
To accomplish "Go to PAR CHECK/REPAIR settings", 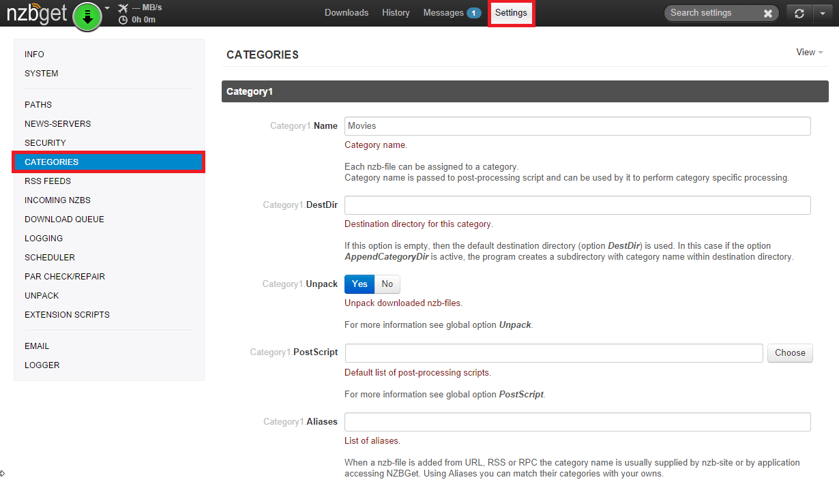I will [x=65, y=277].
